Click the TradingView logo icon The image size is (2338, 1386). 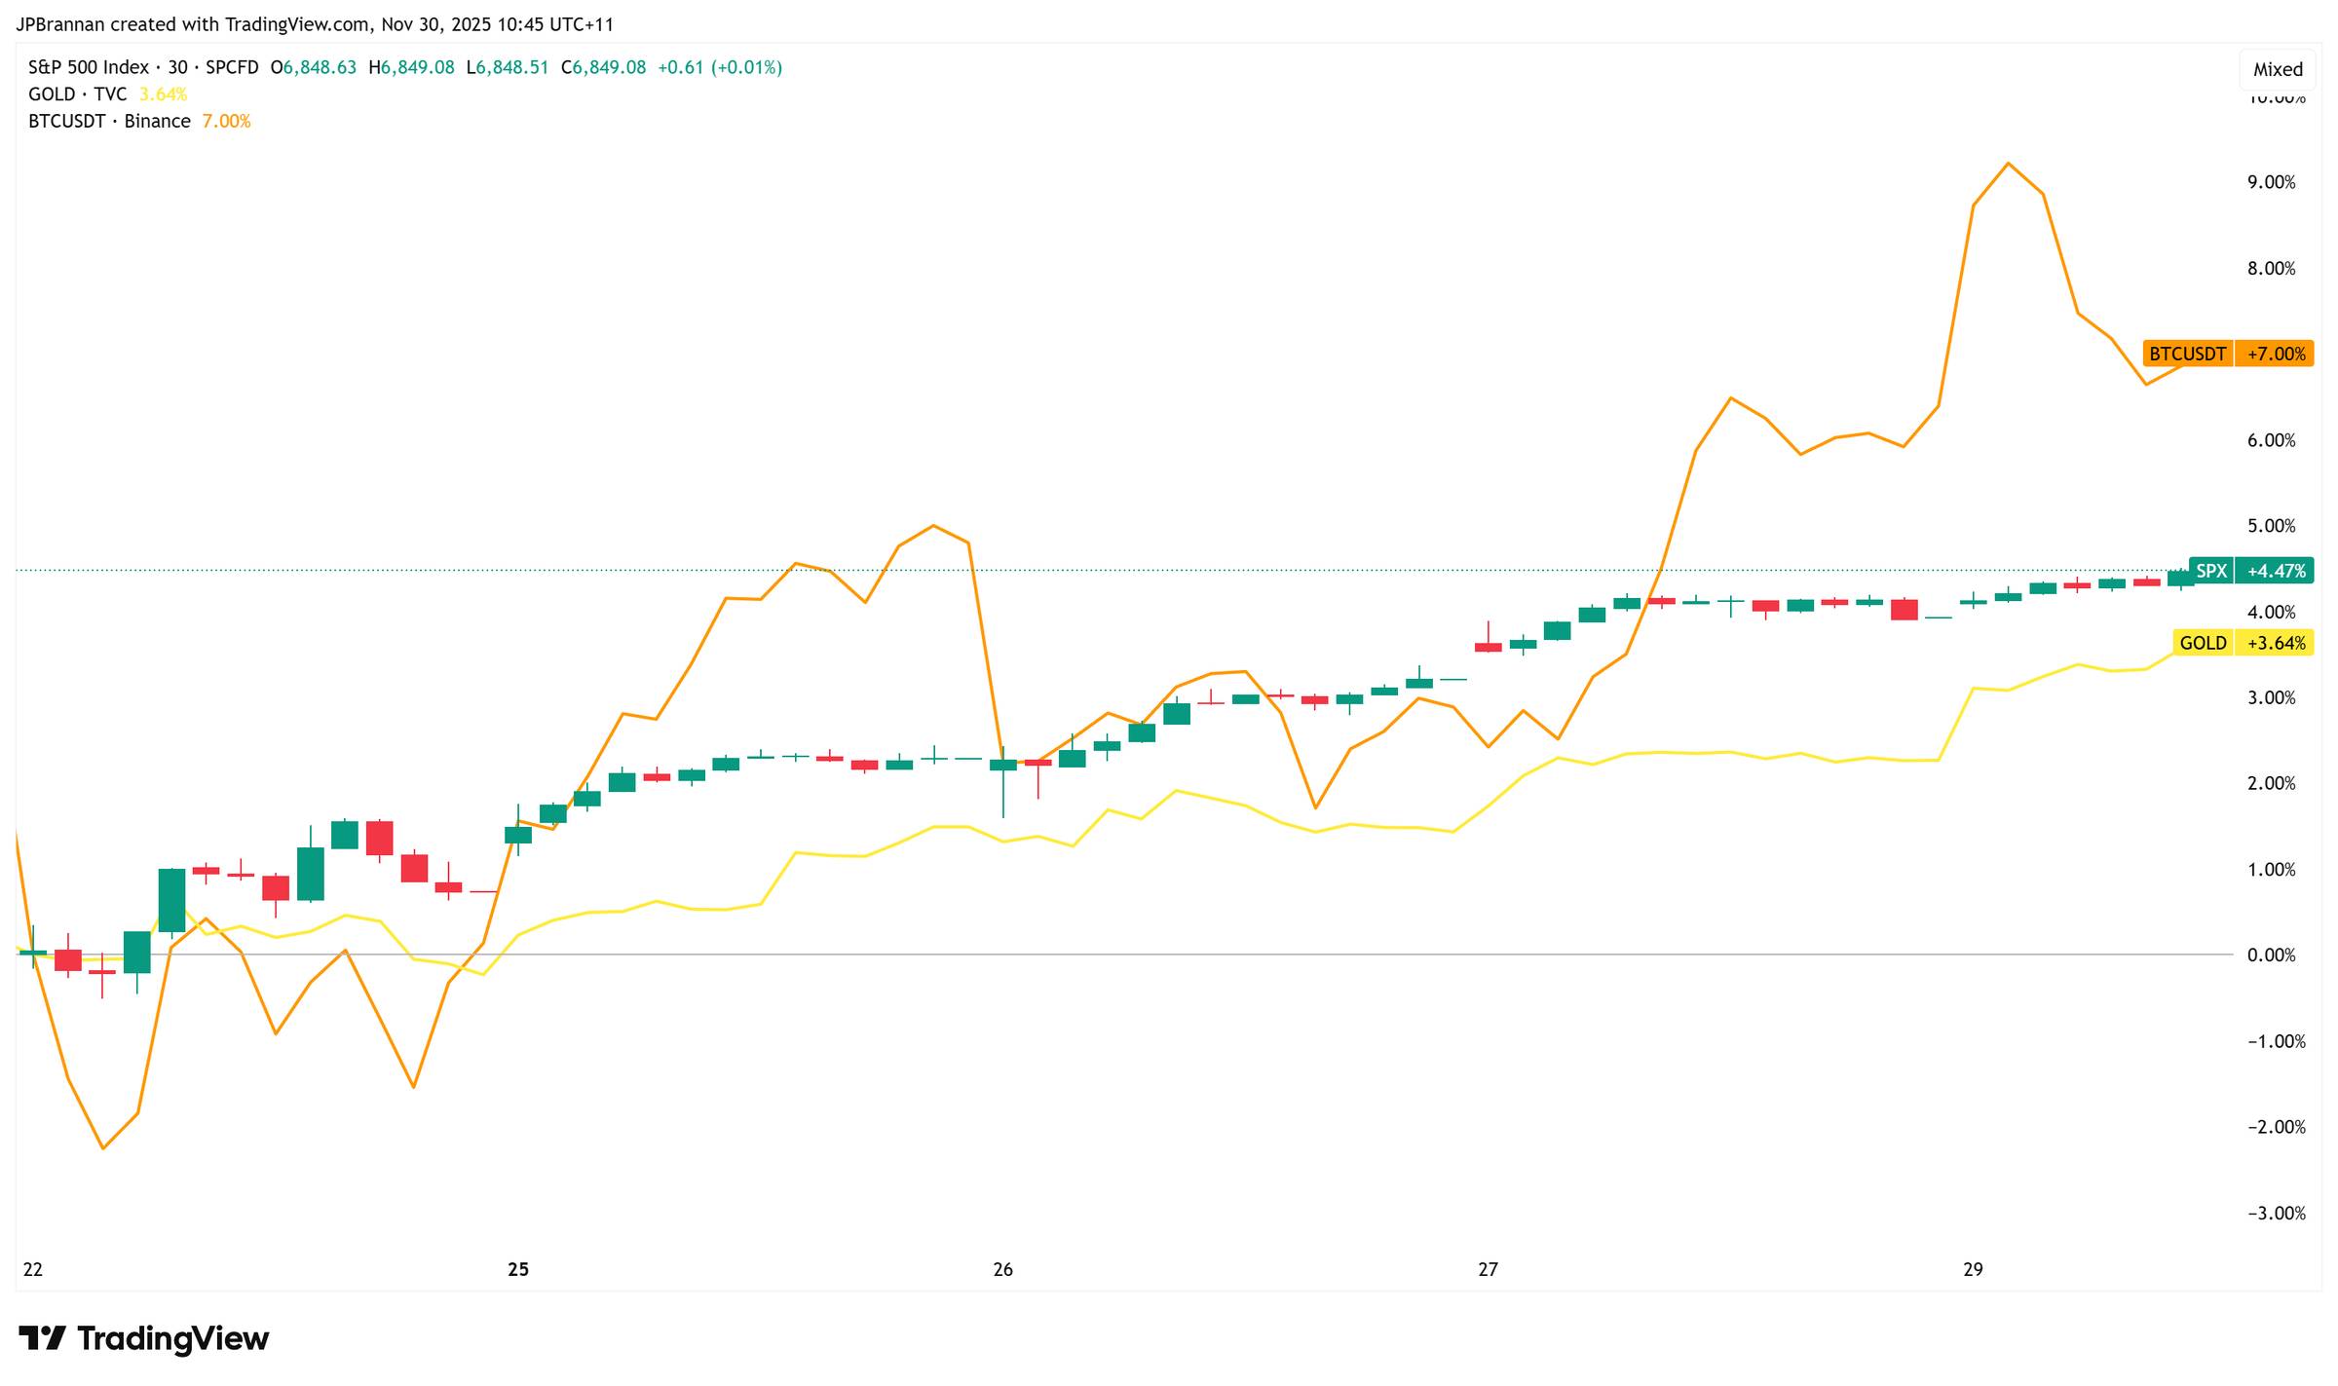coord(42,1337)
